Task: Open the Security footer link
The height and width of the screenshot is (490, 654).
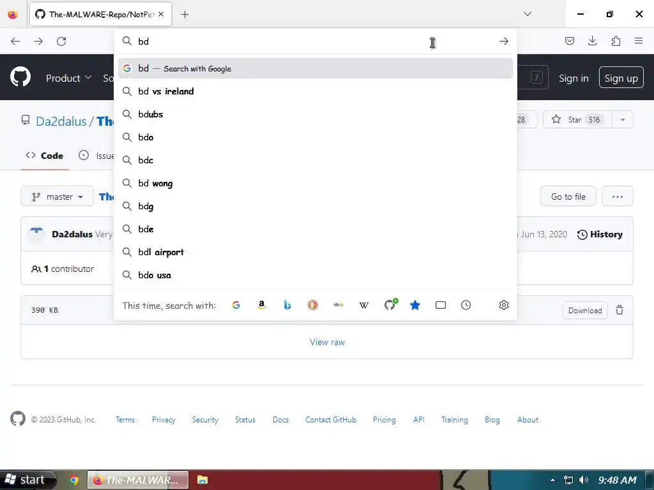Action: point(205,420)
